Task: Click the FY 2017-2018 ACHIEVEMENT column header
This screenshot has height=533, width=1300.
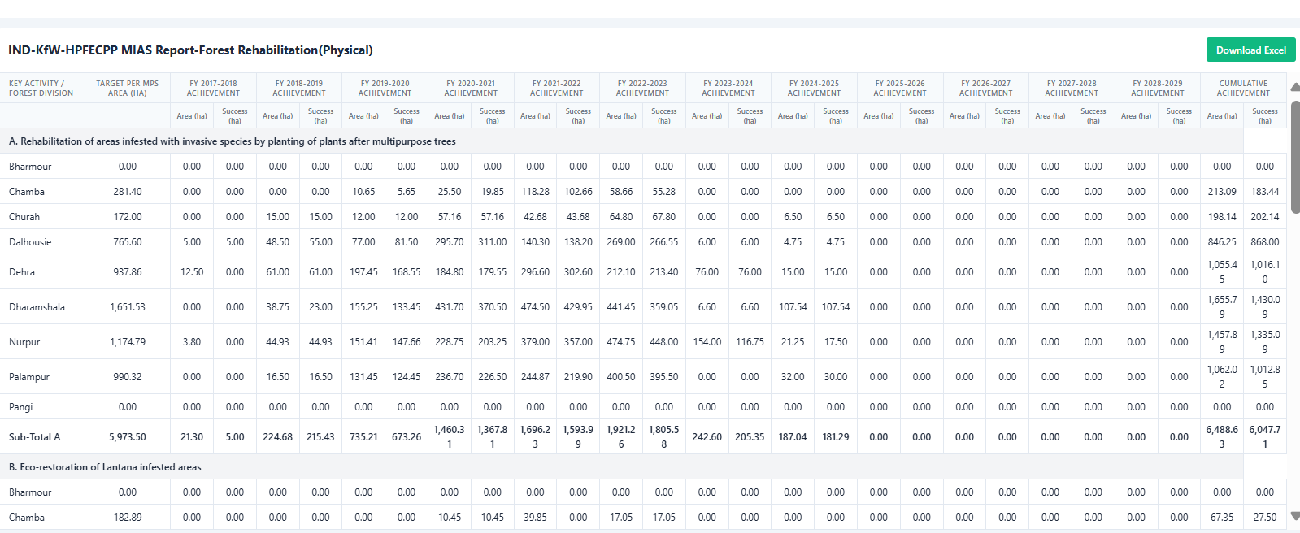Action: pos(213,88)
